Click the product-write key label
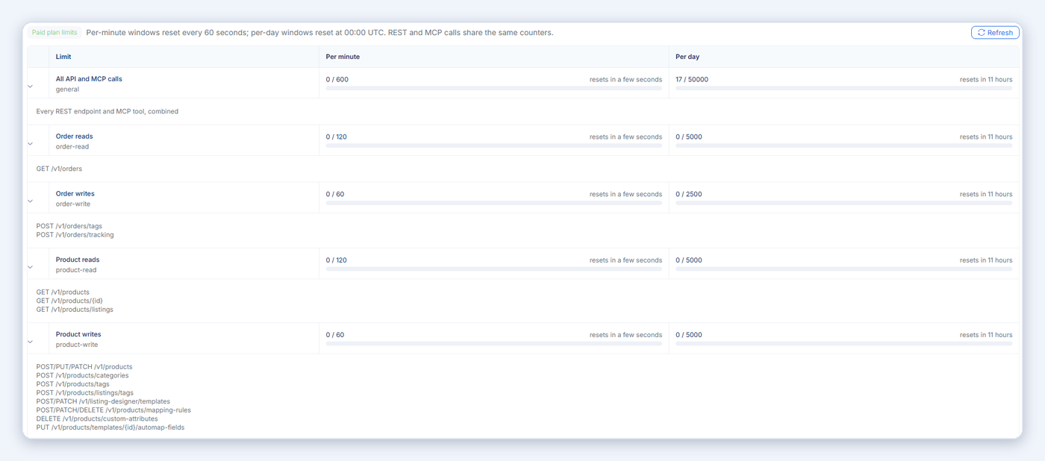1045x461 pixels. (77, 345)
